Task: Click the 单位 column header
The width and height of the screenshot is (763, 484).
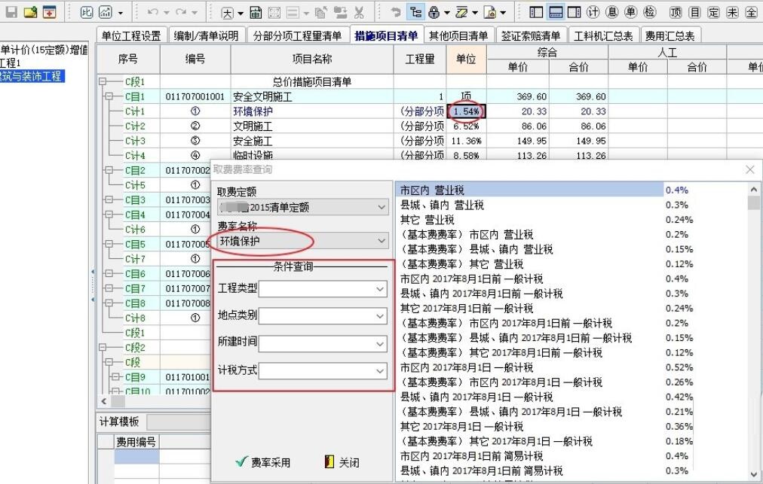Action: click(x=466, y=59)
